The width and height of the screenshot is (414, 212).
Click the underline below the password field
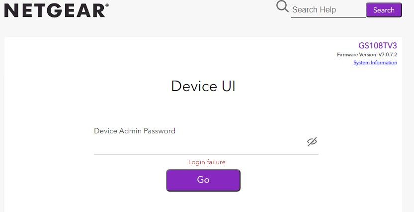pos(206,154)
